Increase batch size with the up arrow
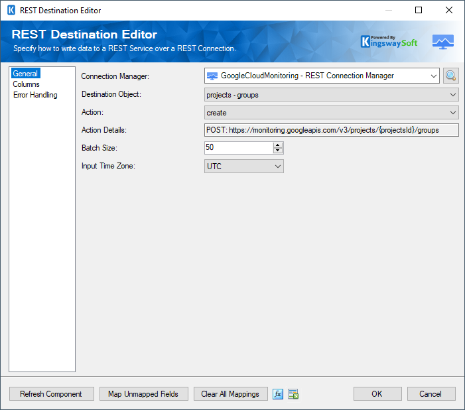Image resolution: width=465 pixels, height=410 pixels. click(x=277, y=145)
